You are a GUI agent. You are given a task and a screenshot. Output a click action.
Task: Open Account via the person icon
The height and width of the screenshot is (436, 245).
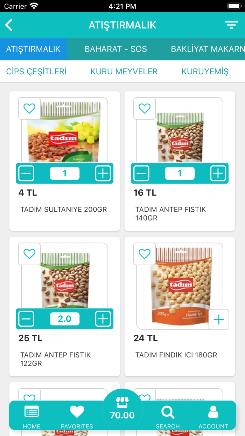click(x=213, y=413)
